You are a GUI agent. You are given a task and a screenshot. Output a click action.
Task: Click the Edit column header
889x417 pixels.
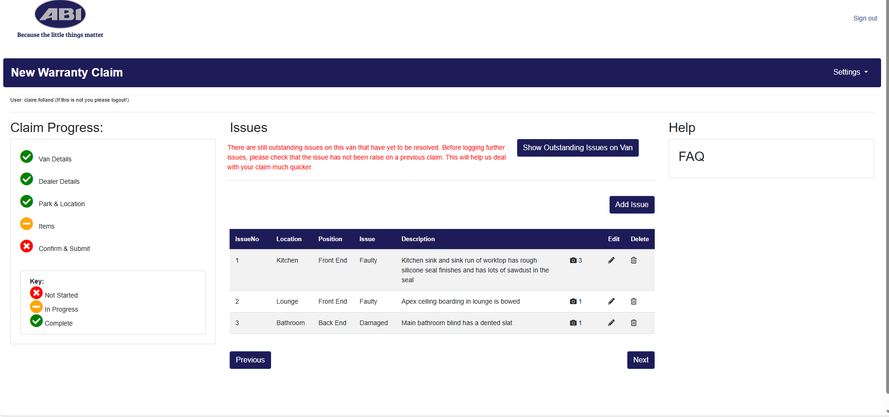tap(614, 239)
